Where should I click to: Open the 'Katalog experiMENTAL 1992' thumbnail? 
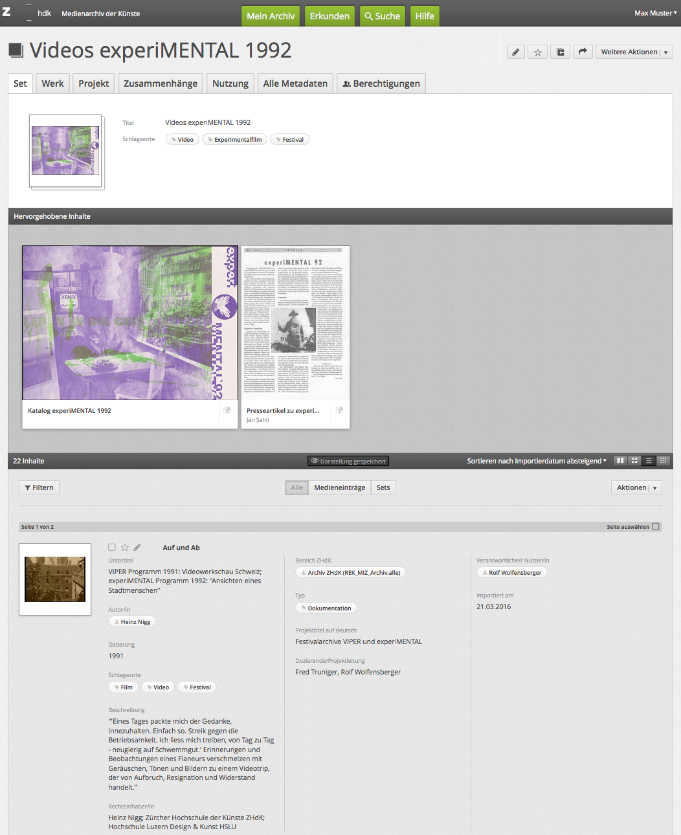click(130, 322)
